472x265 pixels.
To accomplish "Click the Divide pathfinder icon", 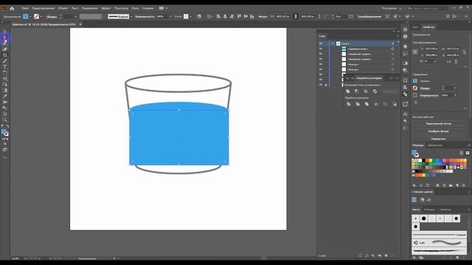I will coord(348,104).
